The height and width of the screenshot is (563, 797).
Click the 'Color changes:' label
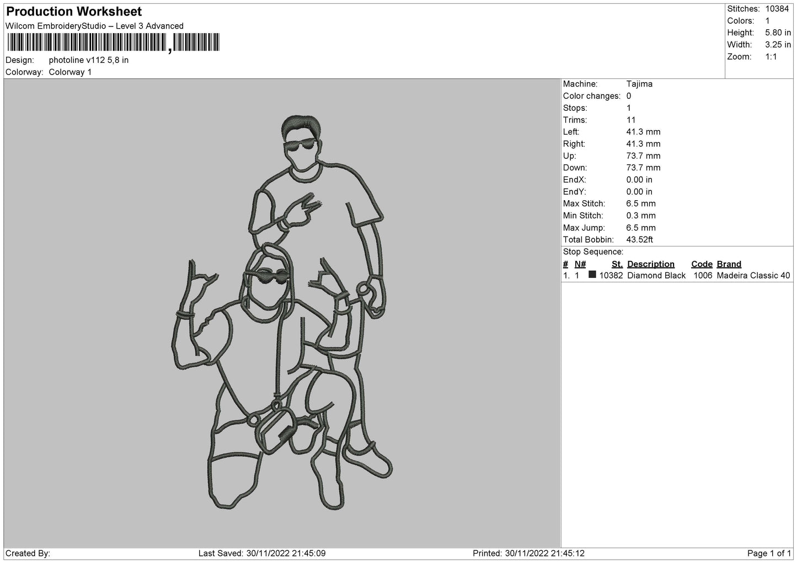point(592,96)
